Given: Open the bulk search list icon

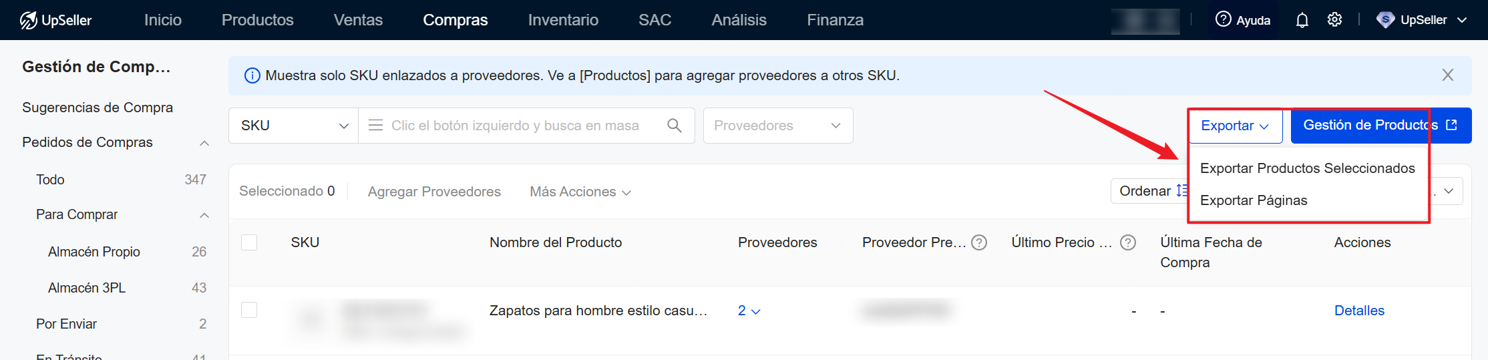Looking at the screenshot, I should [376, 126].
